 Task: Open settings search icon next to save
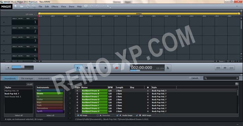[33, 7]
